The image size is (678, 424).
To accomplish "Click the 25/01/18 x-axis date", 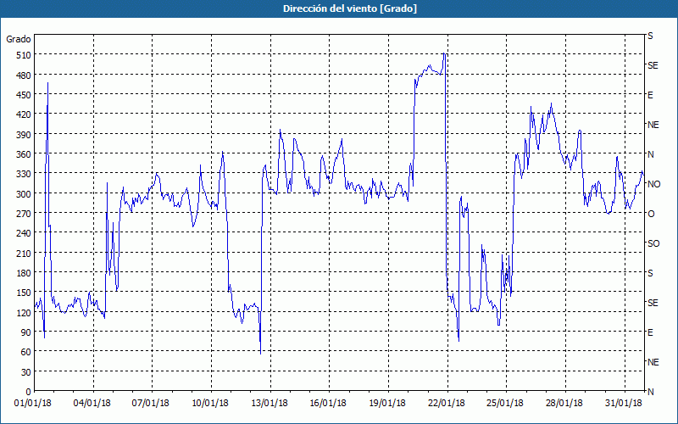I will click(x=505, y=404).
